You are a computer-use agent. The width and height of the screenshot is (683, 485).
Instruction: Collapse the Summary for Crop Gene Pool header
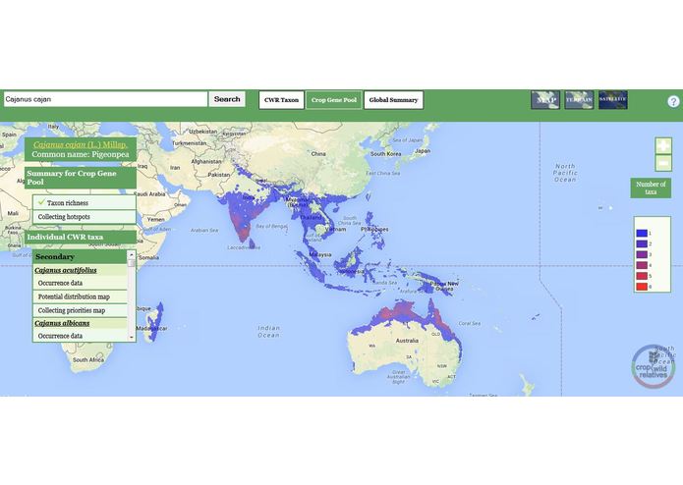coord(81,178)
